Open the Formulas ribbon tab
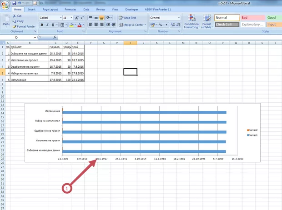The image size is (282, 210). [x=70, y=9]
